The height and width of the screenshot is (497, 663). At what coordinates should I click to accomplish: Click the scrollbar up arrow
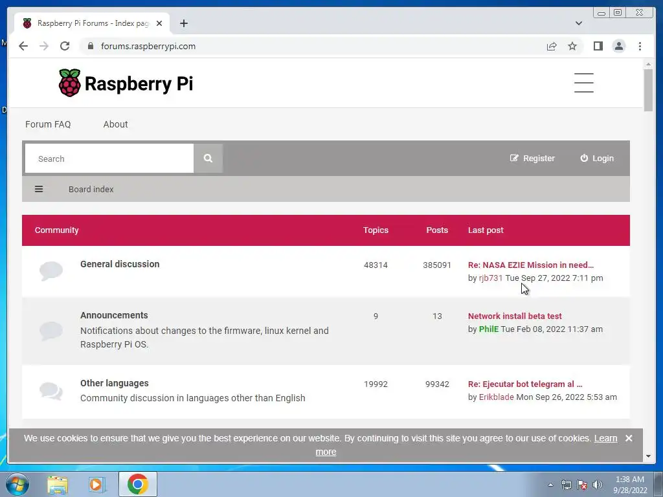tap(648, 64)
